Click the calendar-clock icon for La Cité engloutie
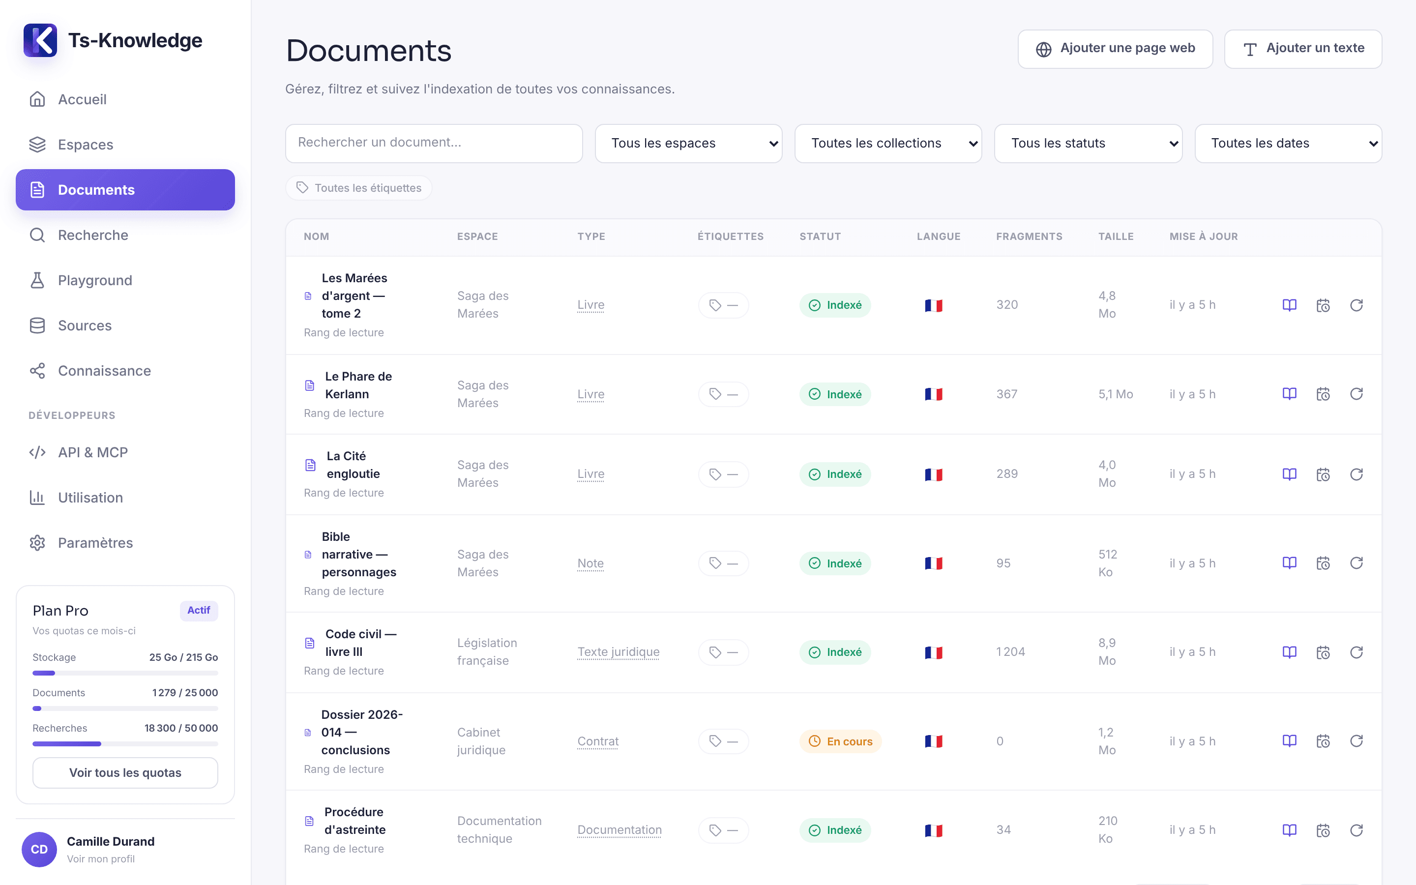Image resolution: width=1416 pixels, height=885 pixels. click(1323, 474)
